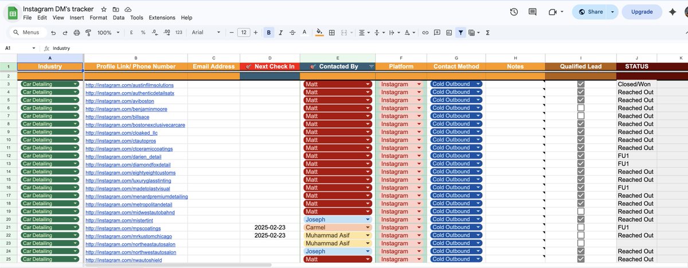Toggle Qualified Lead checkbox for mrkustomchicago row

pos(581,235)
